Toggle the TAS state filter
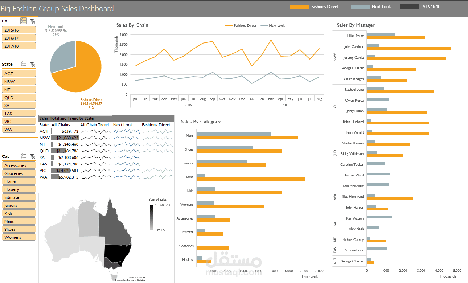Screen dimensions: 468x283 coord(19,113)
